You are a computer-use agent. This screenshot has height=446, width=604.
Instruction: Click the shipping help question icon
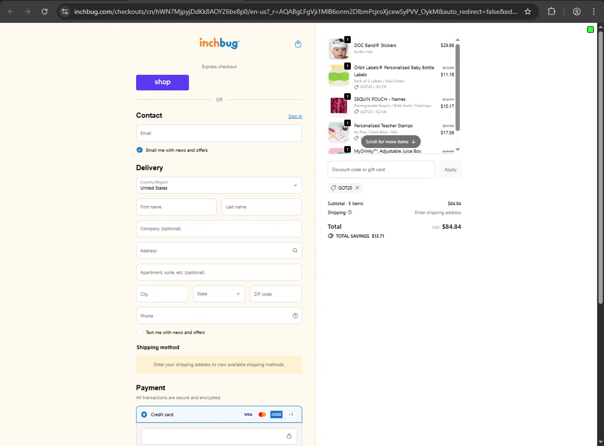350,212
